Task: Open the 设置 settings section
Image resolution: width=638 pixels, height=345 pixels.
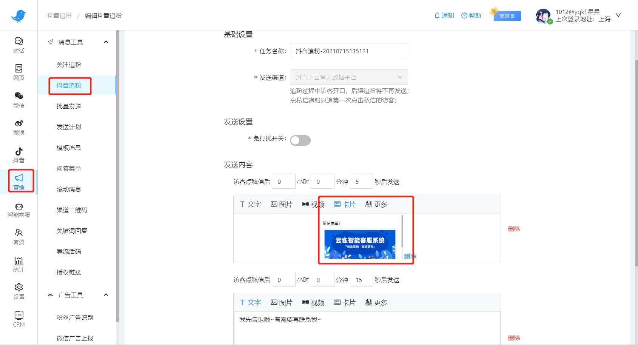Action: click(x=18, y=291)
